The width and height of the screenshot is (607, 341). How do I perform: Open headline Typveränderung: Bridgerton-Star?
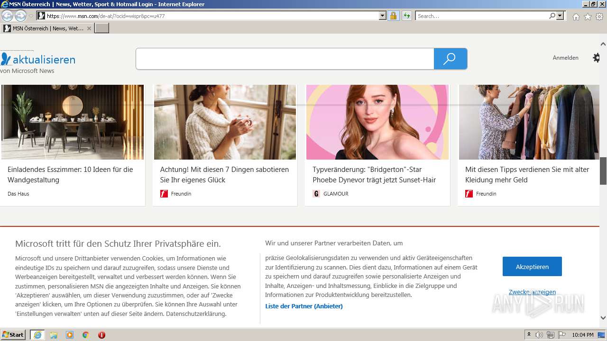(x=374, y=175)
